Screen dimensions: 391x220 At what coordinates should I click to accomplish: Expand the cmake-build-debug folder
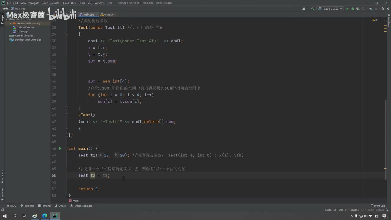(10, 23)
